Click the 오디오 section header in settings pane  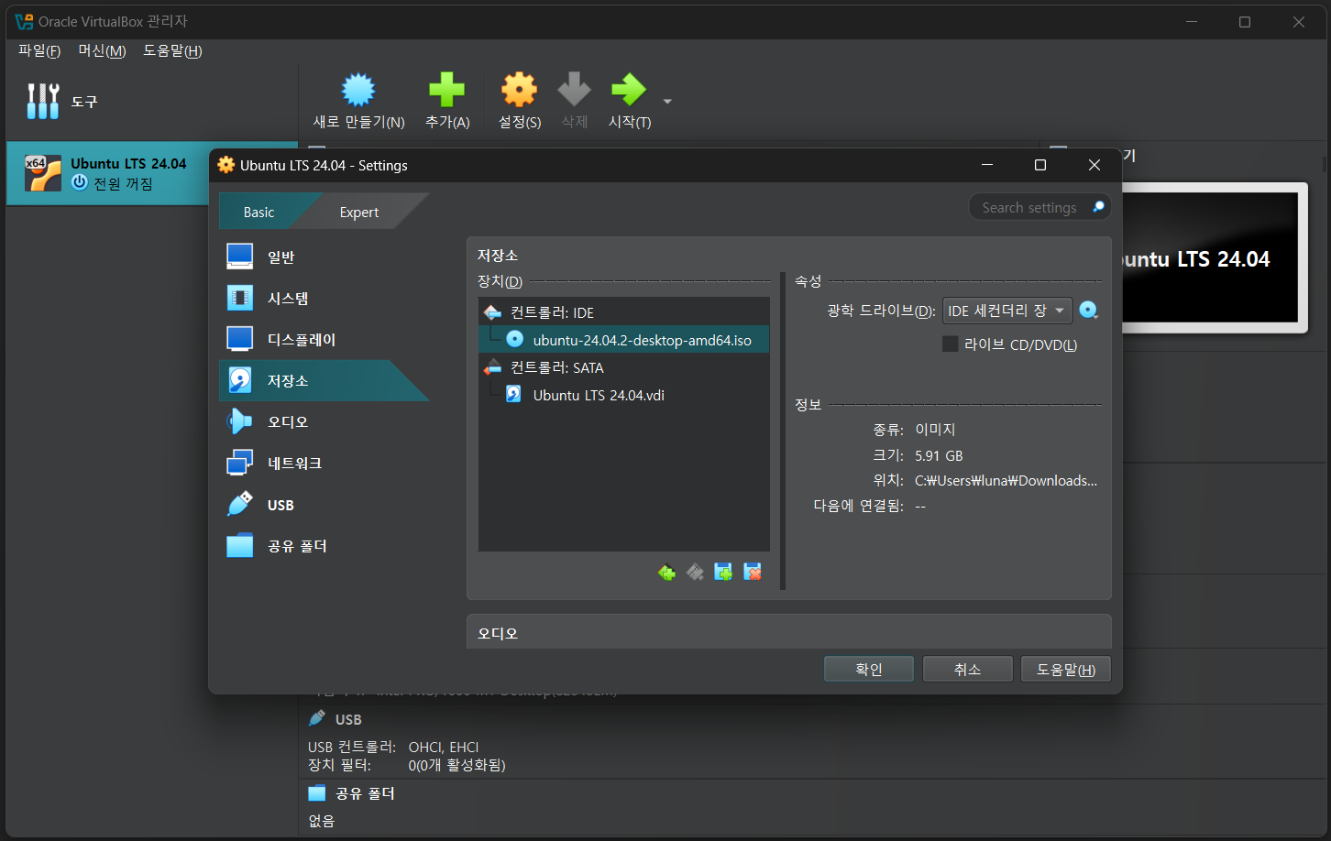498,633
